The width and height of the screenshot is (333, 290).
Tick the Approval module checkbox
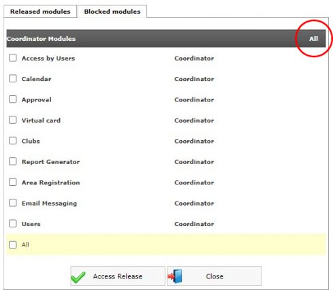click(x=13, y=99)
